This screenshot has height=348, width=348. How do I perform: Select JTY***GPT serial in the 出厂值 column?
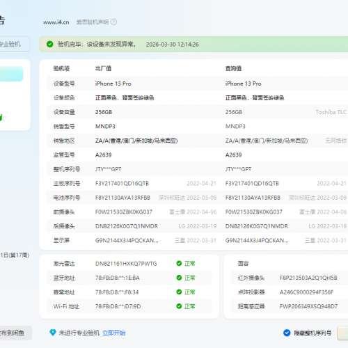(x=109, y=169)
